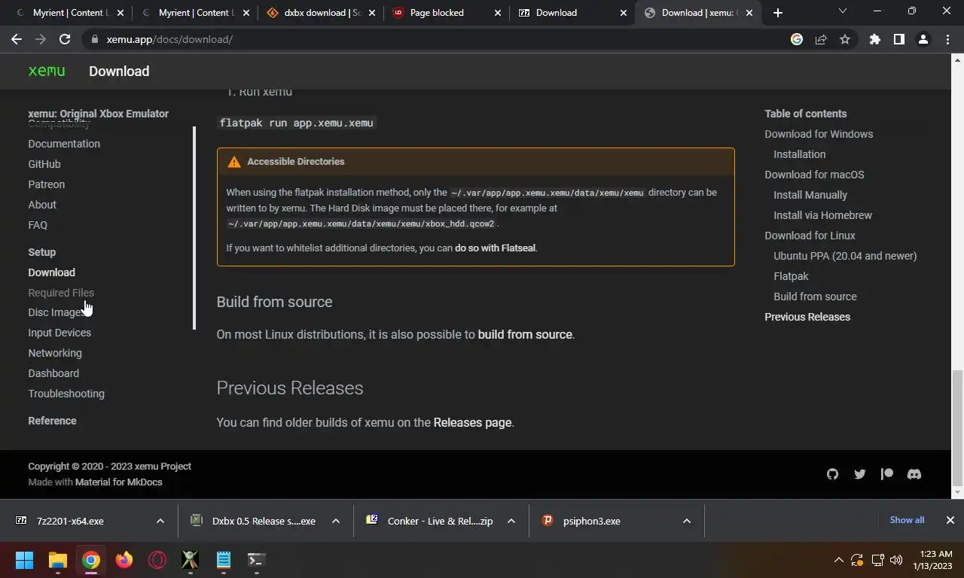The height and width of the screenshot is (578, 964).
Task: Open the Windows Start button
Action: click(24, 560)
